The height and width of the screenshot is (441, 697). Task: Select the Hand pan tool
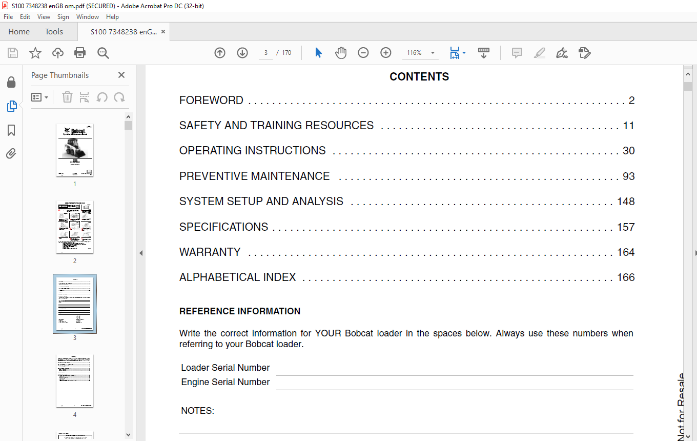tap(341, 53)
